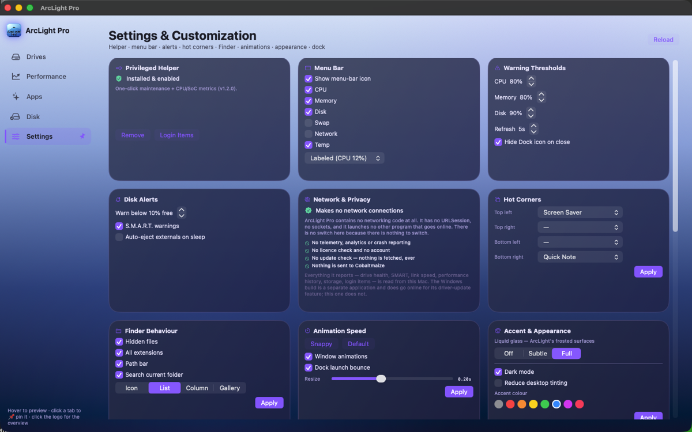
Task: Pick the orange accent colour swatch
Action: pyautogui.click(x=522, y=404)
